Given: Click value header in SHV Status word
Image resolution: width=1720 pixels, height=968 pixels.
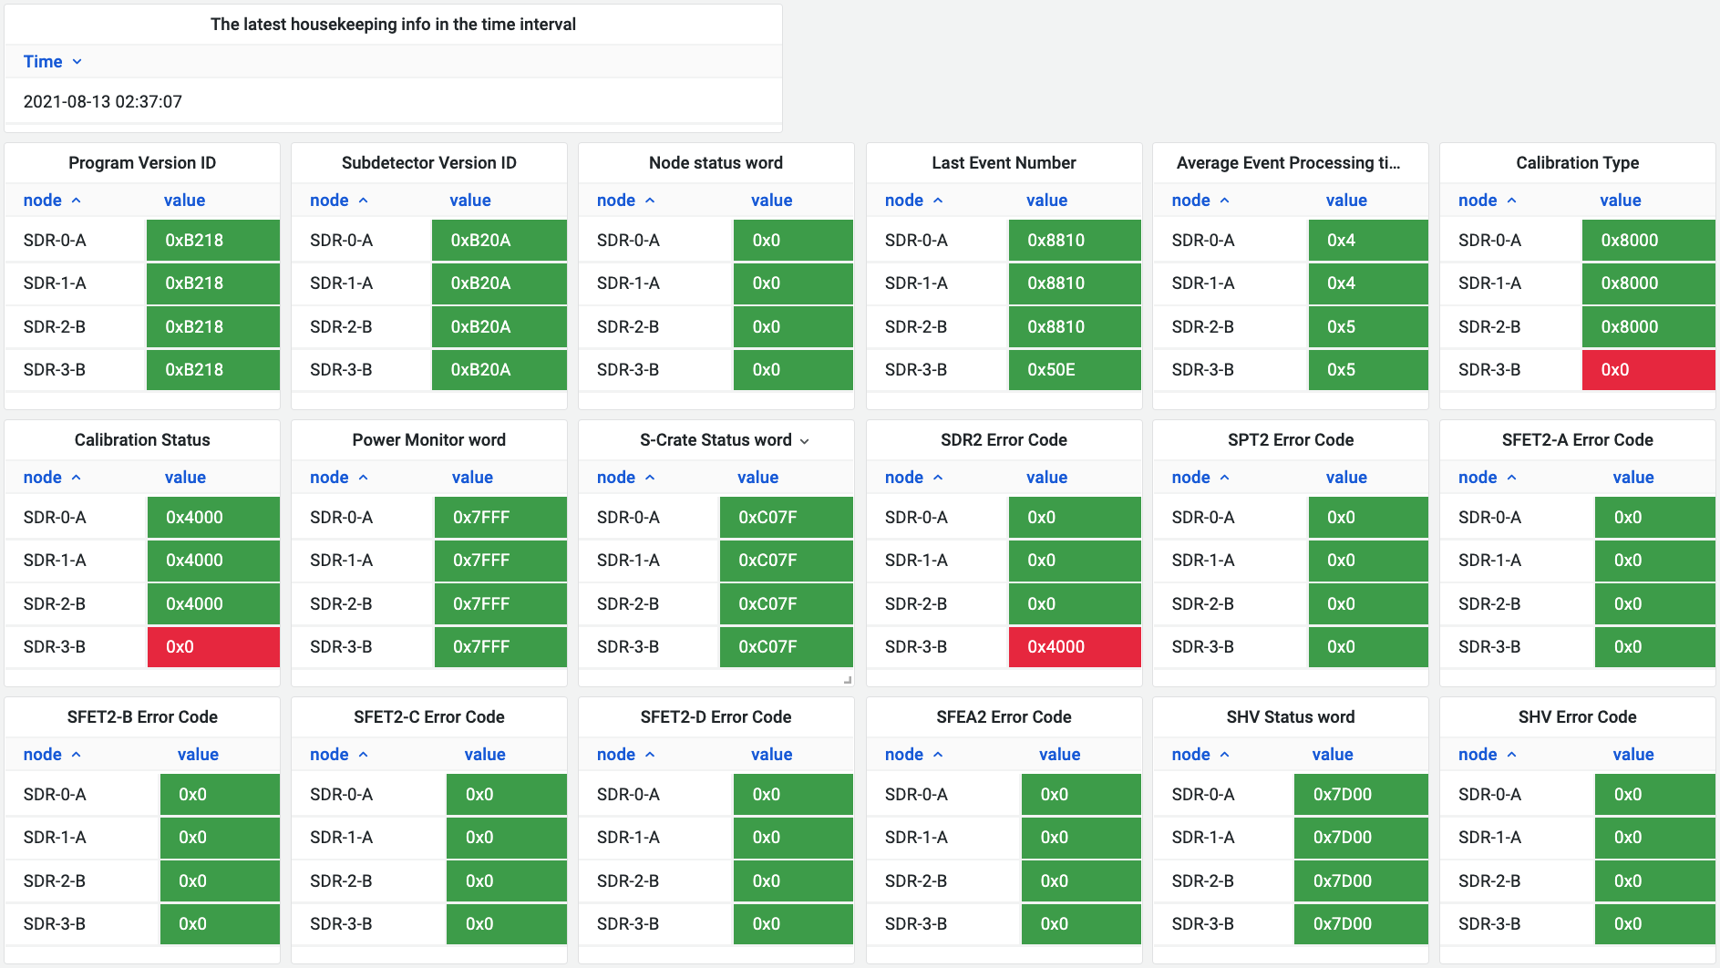Looking at the screenshot, I should point(1333,755).
